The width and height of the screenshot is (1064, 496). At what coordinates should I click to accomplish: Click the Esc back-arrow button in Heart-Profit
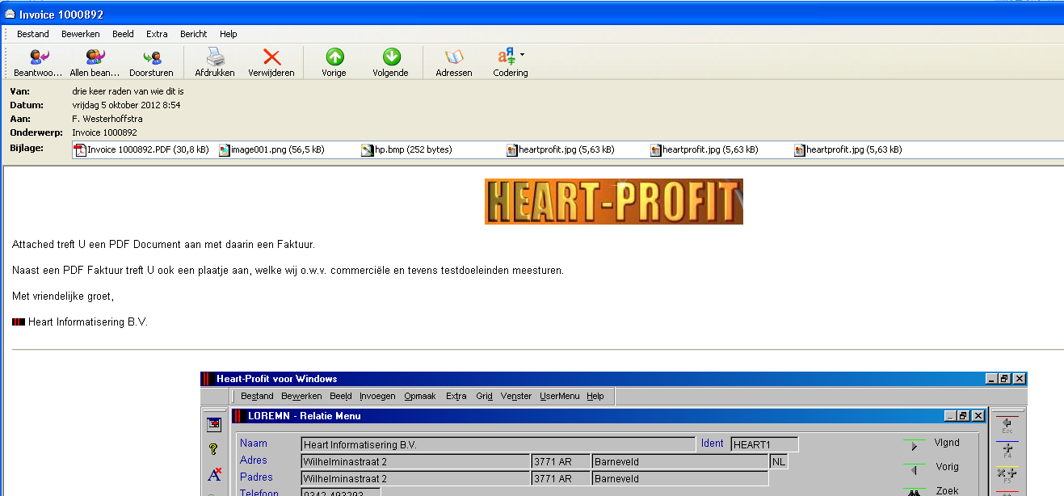click(1007, 425)
